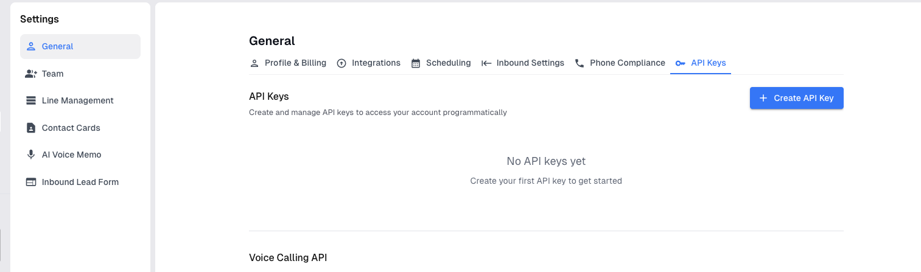Viewport: 921px width, 272px height.
Task: Open AI Voice Memo settings
Action: [x=80, y=155]
